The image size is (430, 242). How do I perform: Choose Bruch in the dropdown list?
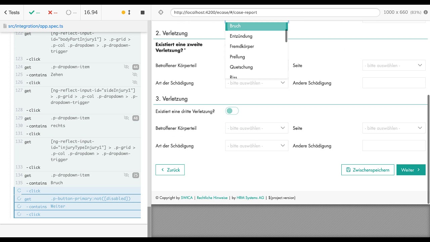[x=257, y=26]
